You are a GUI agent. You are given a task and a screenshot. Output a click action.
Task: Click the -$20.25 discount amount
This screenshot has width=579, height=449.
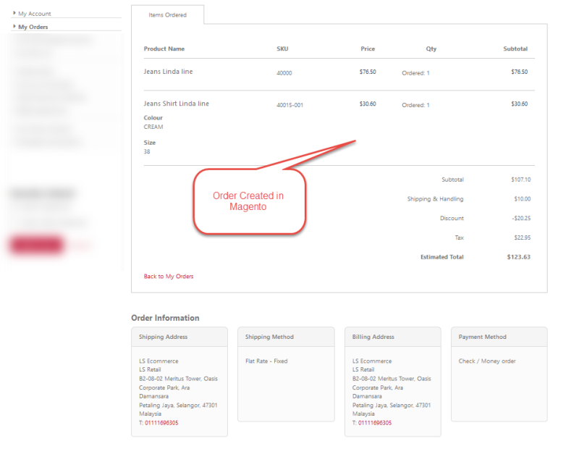[521, 219]
